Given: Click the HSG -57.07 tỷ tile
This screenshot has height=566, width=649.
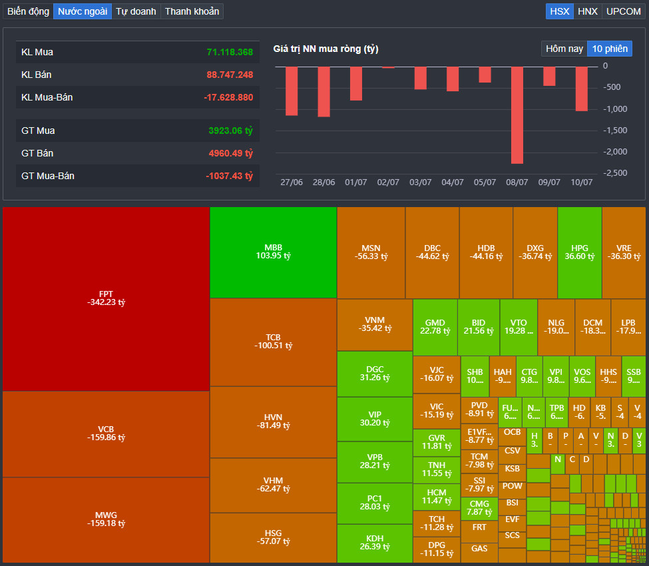Looking at the screenshot, I should [x=273, y=538].
